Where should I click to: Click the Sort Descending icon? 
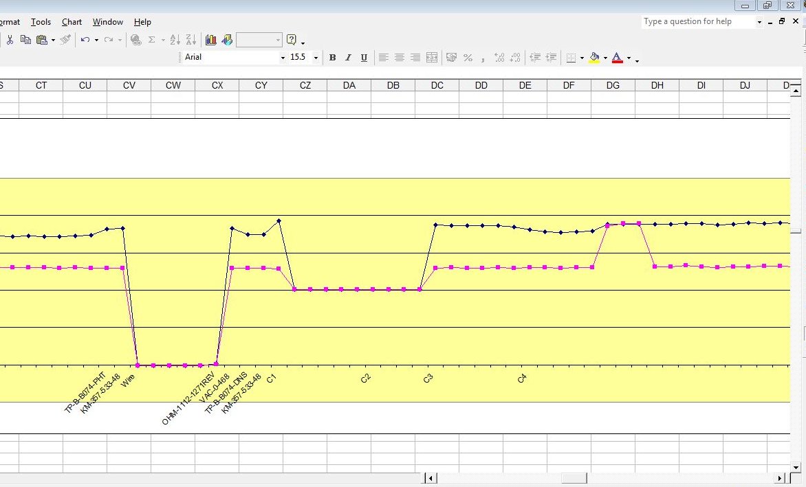[190, 40]
